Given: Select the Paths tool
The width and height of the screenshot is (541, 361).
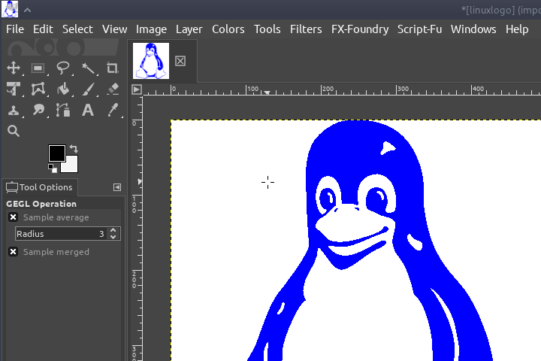Looking at the screenshot, I should click(63, 111).
